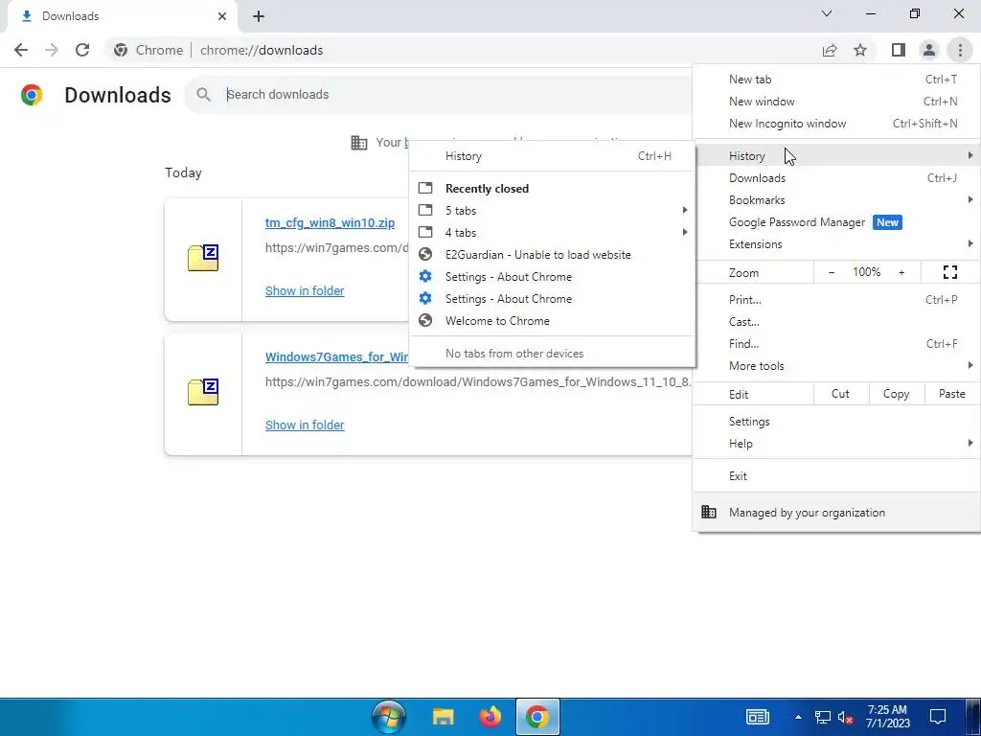Open File Explorer from taskbar

point(443,717)
